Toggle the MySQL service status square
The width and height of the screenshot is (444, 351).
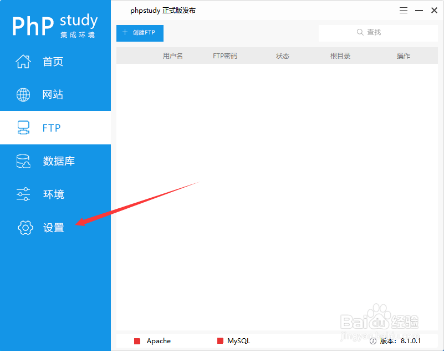pyautogui.click(x=220, y=341)
